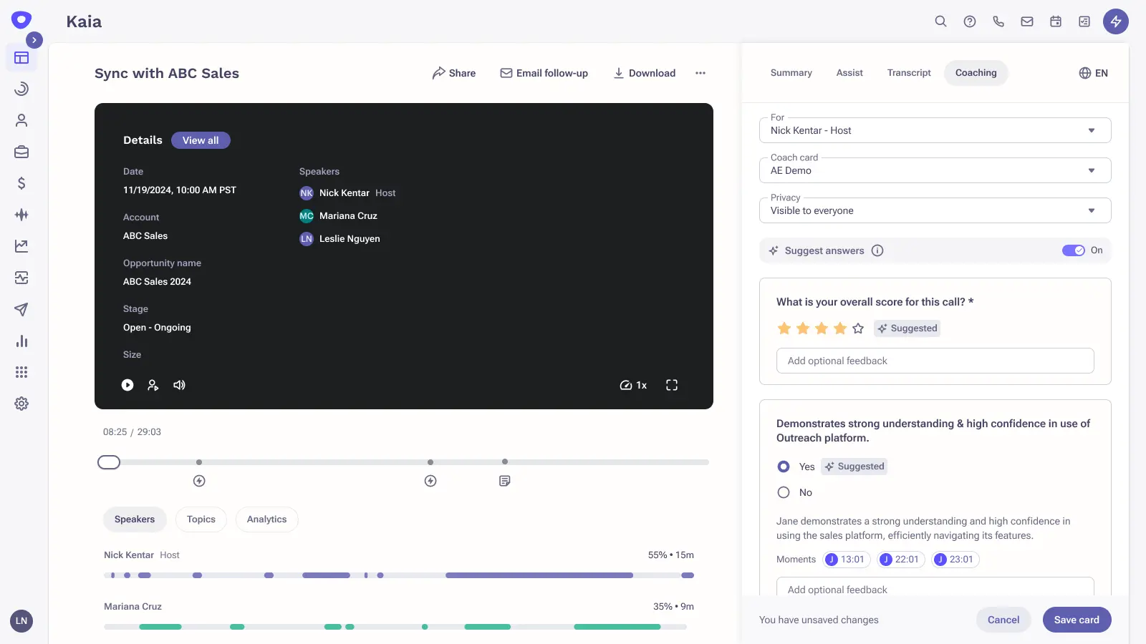Open the settings gear at sidebar bottom
The width and height of the screenshot is (1146, 644).
[x=21, y=403]
